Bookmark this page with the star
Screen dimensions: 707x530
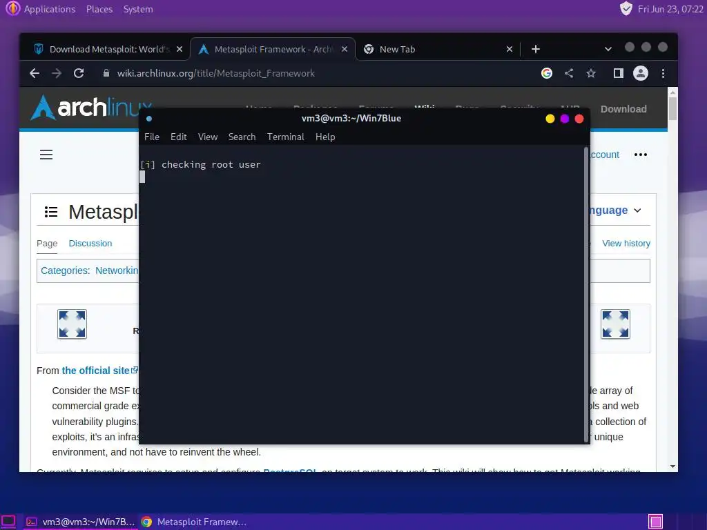(x=591, y=73)
